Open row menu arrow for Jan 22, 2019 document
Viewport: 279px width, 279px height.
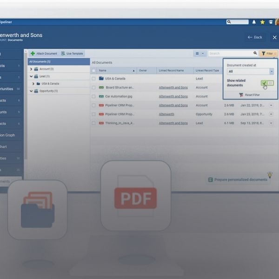[x=271, y=106]
